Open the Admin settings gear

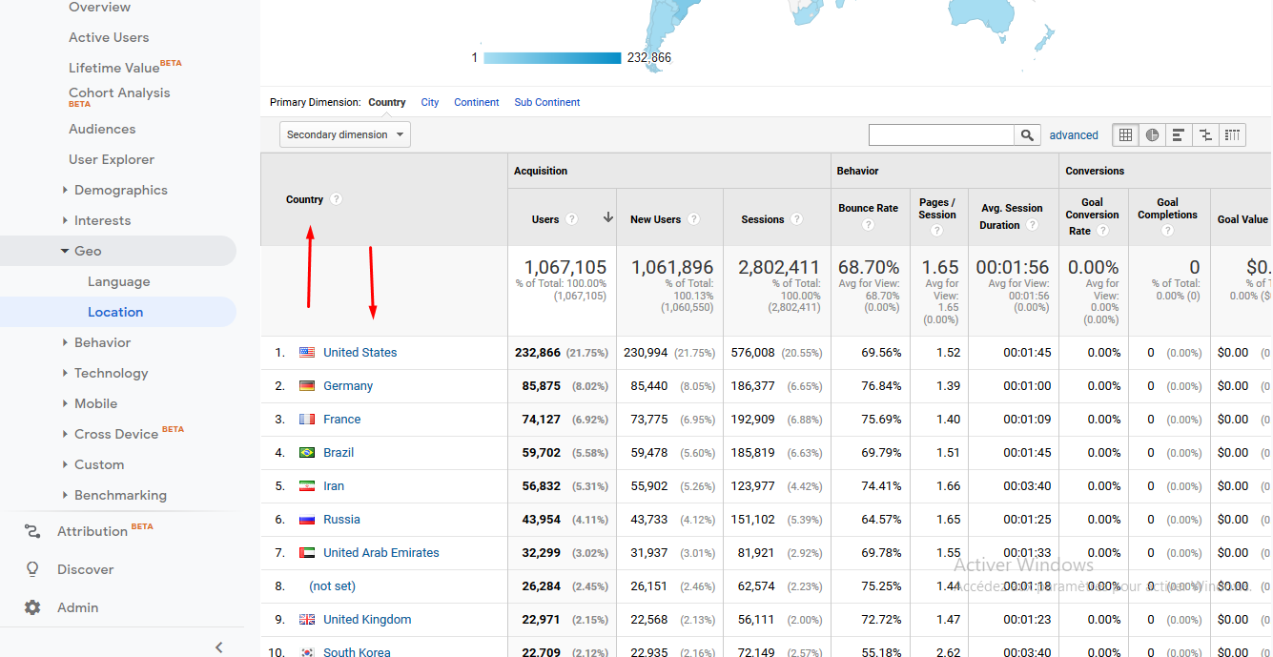tap(31, 607)
